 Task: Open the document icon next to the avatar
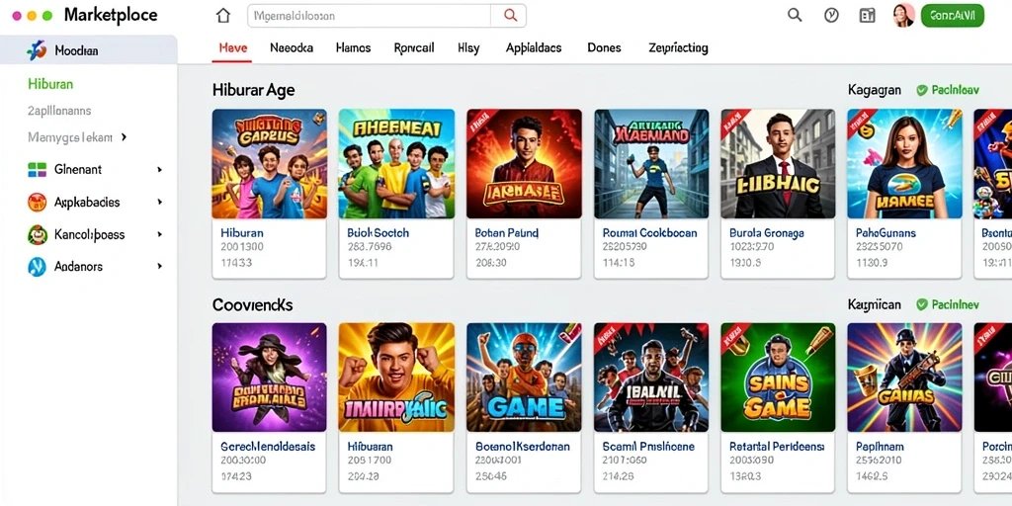868,16
